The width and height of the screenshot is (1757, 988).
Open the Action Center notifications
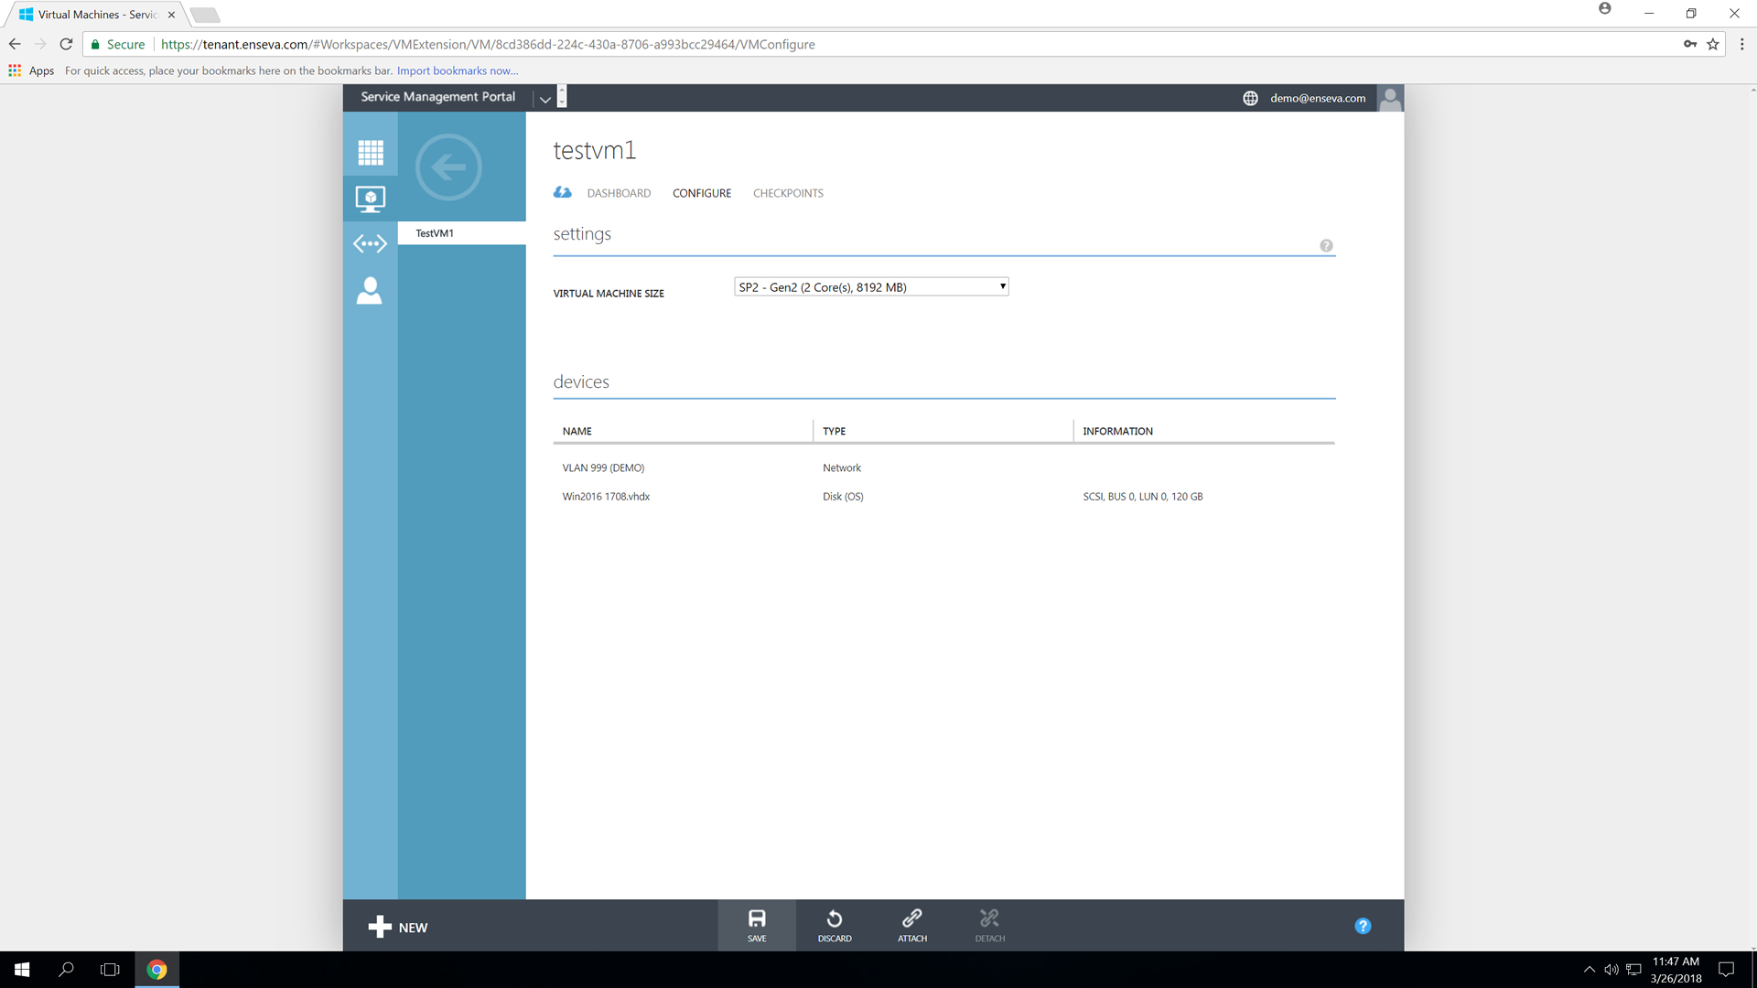(1727, 970)
